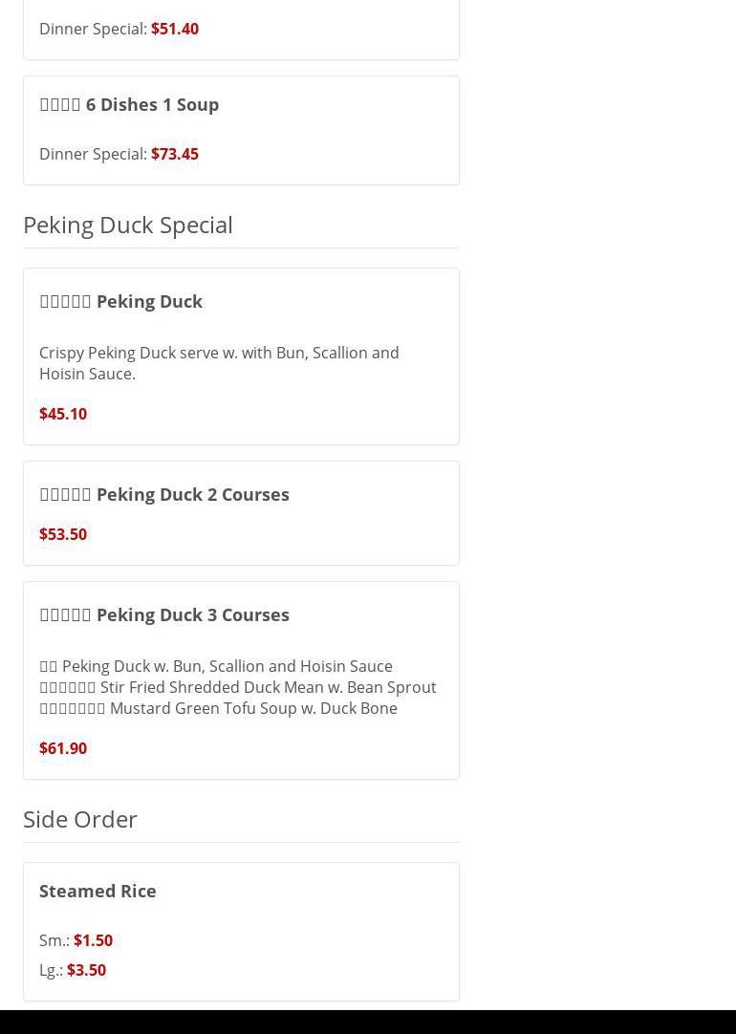Screen dimensions: 736x1034
Task: Click the Stir Fried Shredded Duck line
Action: (238, 687)
